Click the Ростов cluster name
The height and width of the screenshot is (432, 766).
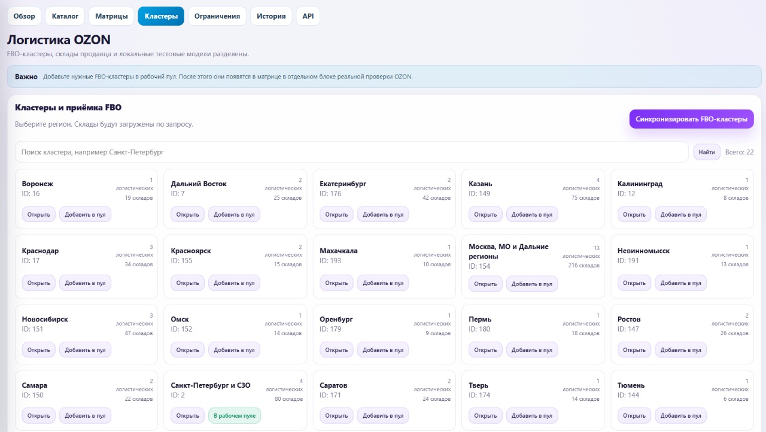[x=629, y=320]
